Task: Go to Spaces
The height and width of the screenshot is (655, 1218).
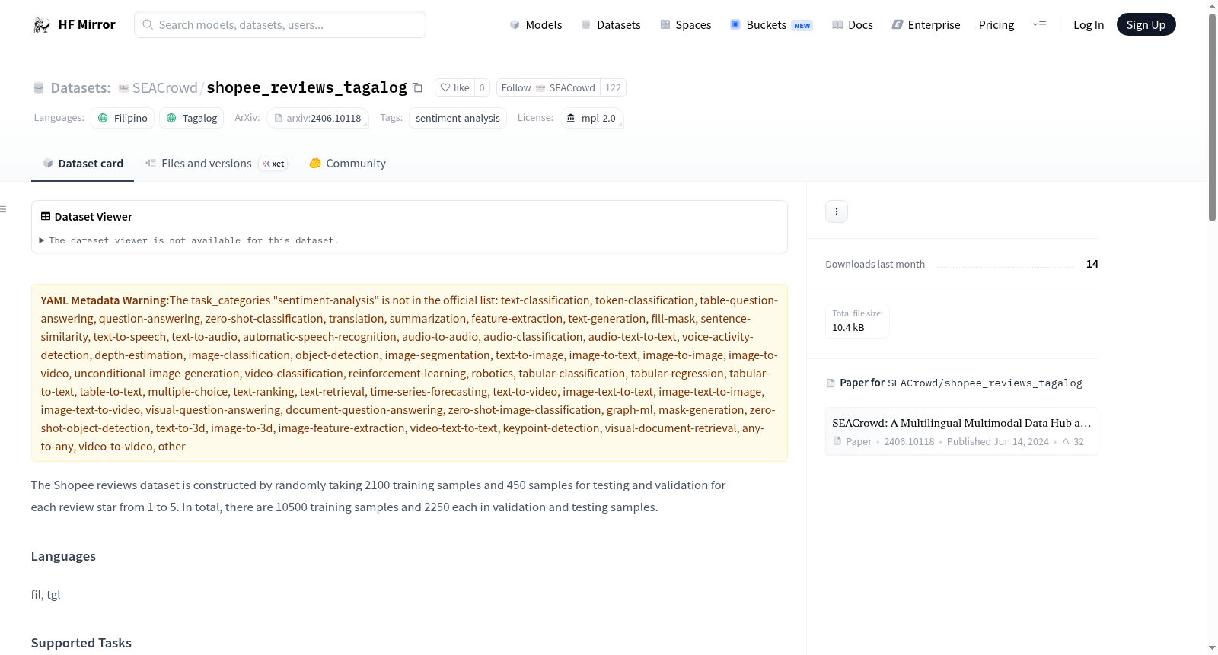Action: [686, 24]
